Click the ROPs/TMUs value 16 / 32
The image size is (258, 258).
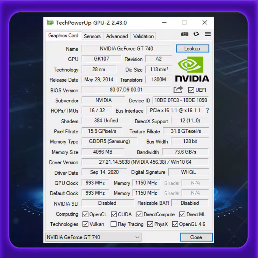pos(97,110)
